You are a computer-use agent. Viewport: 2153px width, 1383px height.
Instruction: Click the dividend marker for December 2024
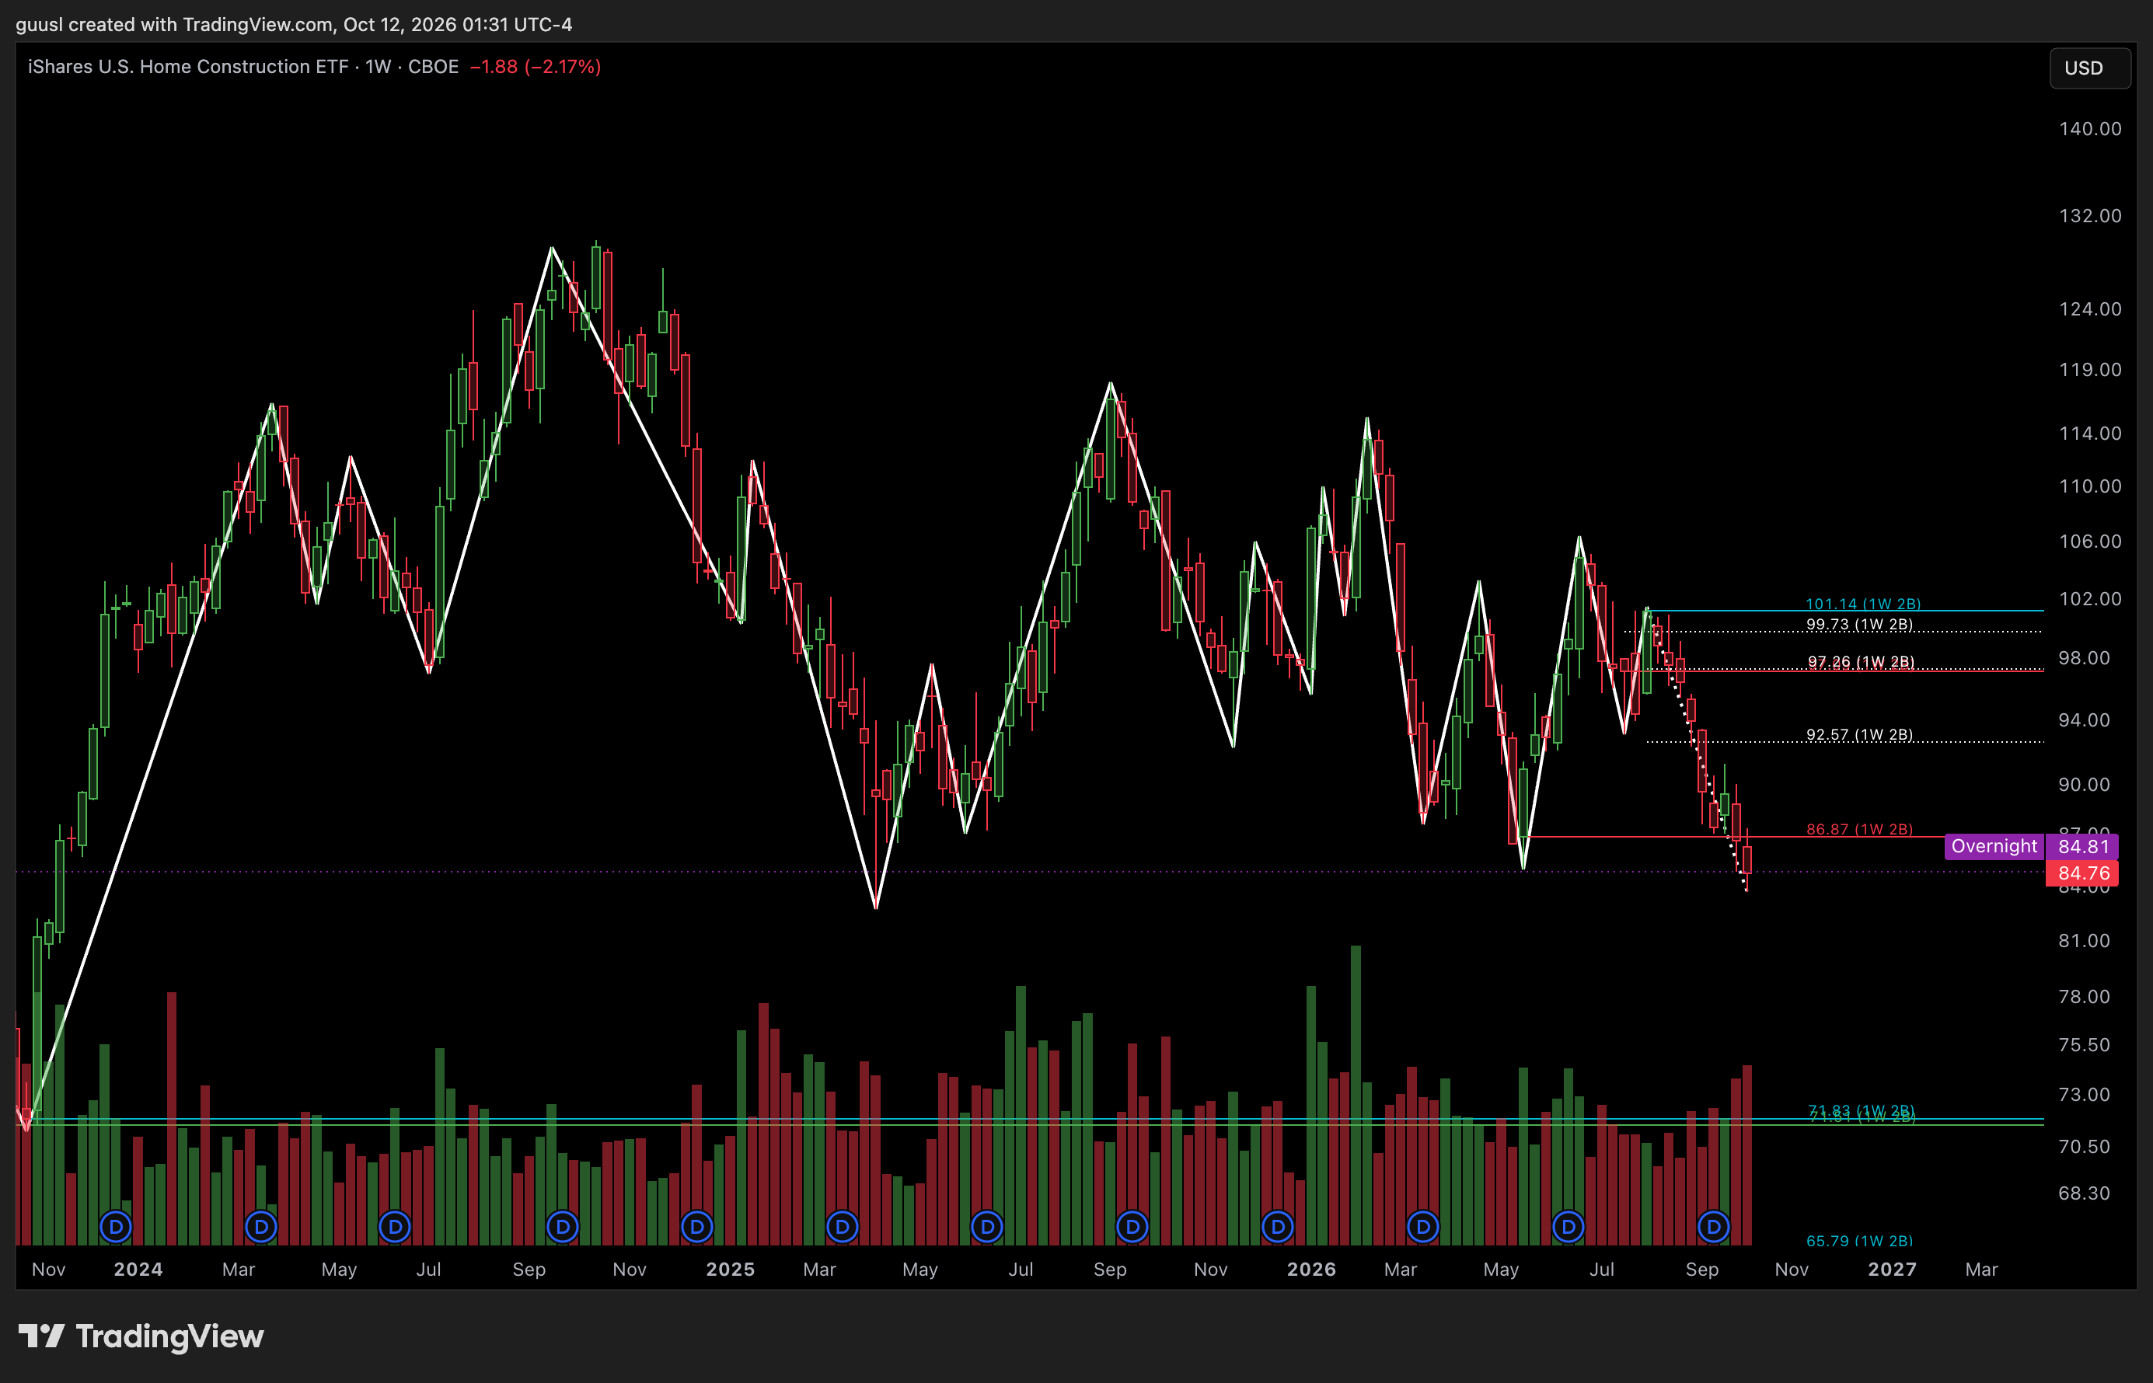click(x=697, y=1226)
